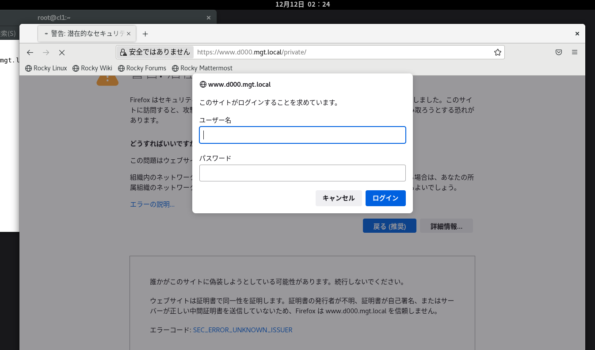
Task: Open the SEC_ERROR_UNKNOWN_ISSUER error link
Action: coord(242,330)
